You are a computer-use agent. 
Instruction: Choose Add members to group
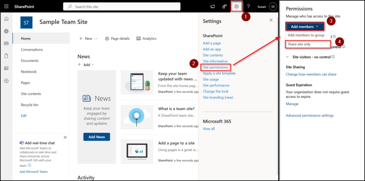pos(306,35)
